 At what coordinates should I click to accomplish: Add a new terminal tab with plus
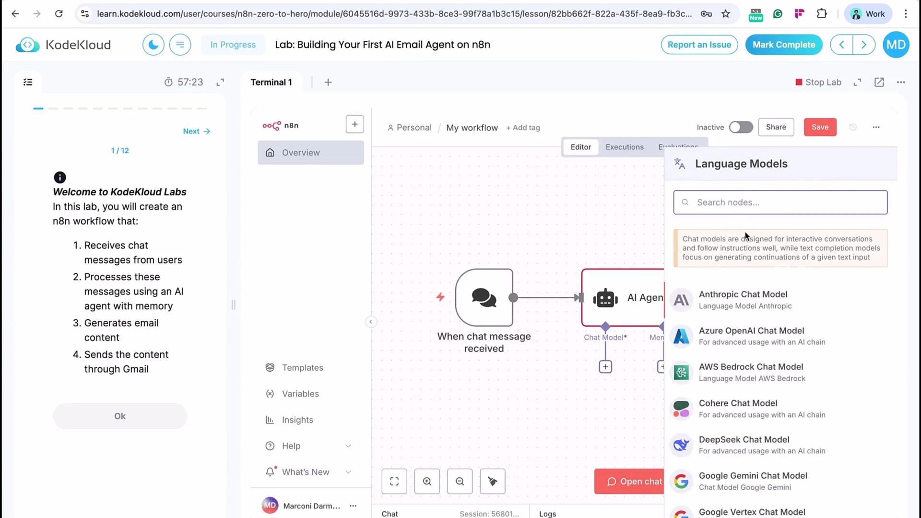coord(328,82)
